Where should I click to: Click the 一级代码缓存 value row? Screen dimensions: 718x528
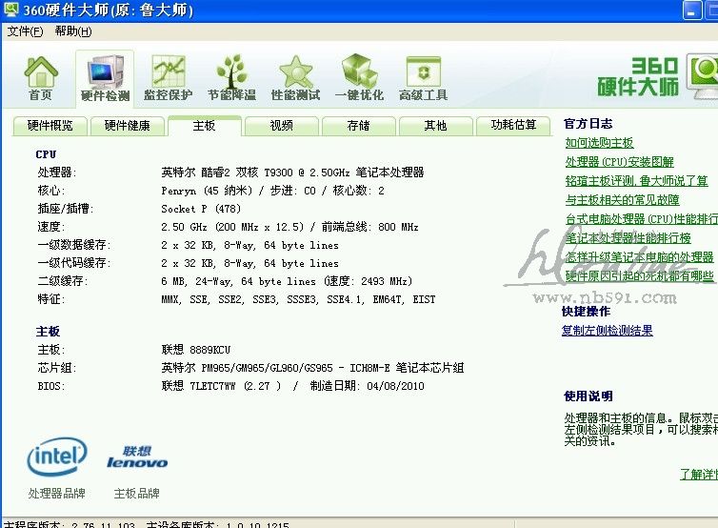tap(249, 263)
